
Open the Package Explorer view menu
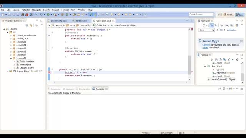[42, 25]
